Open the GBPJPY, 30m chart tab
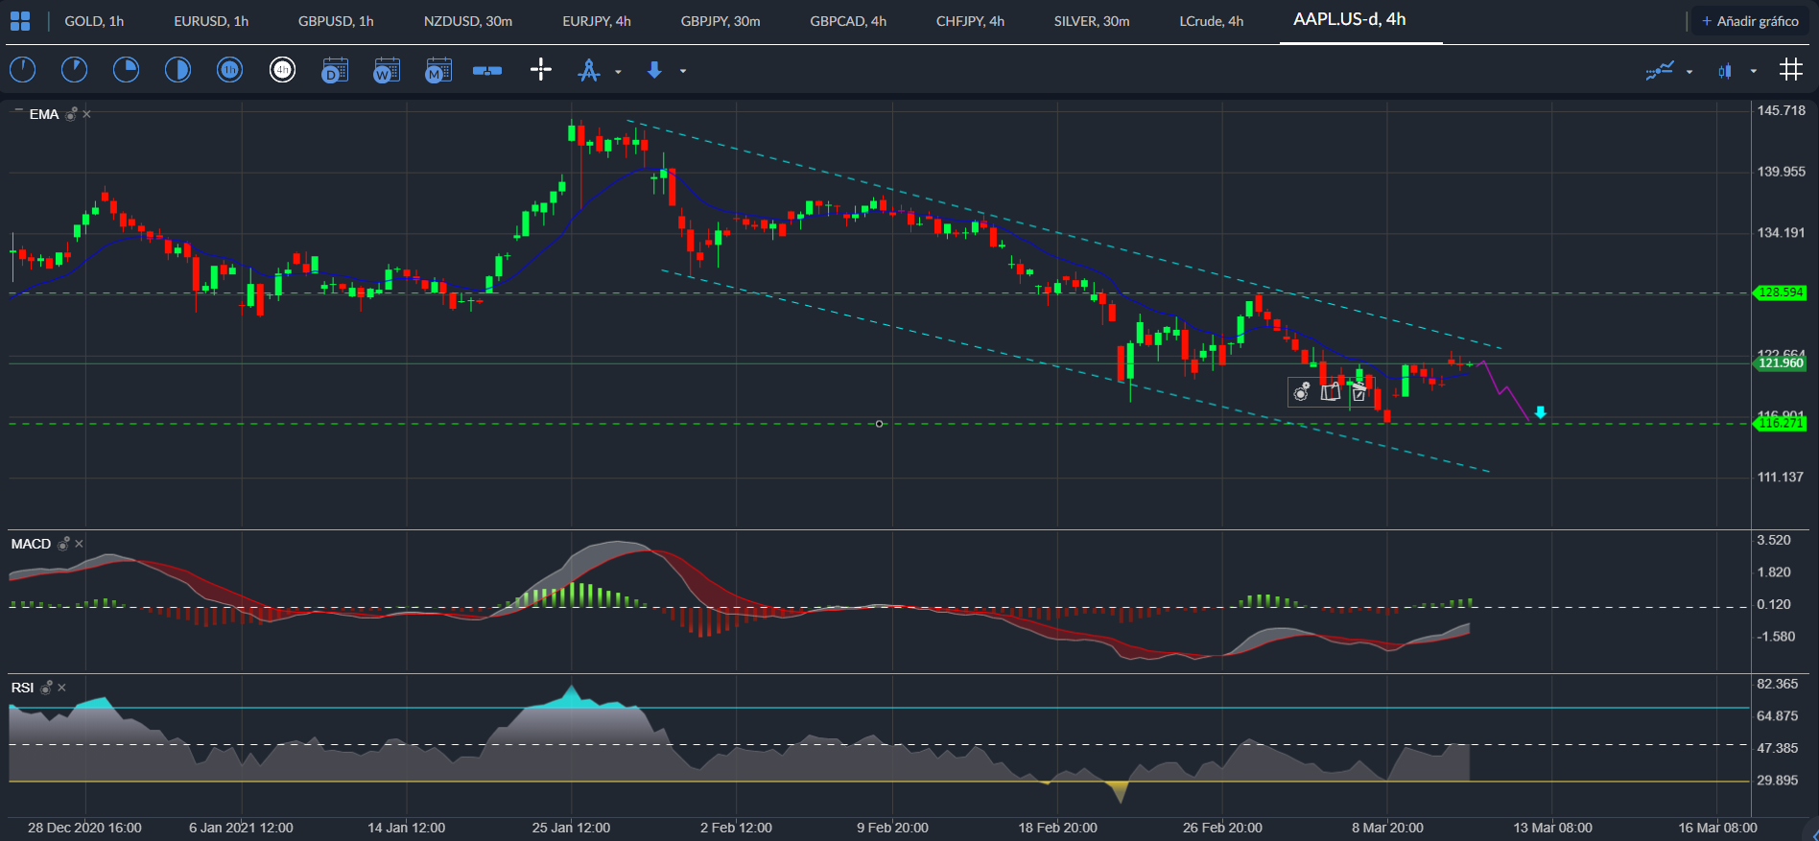 pyautogui.click(x=721, y=21)
